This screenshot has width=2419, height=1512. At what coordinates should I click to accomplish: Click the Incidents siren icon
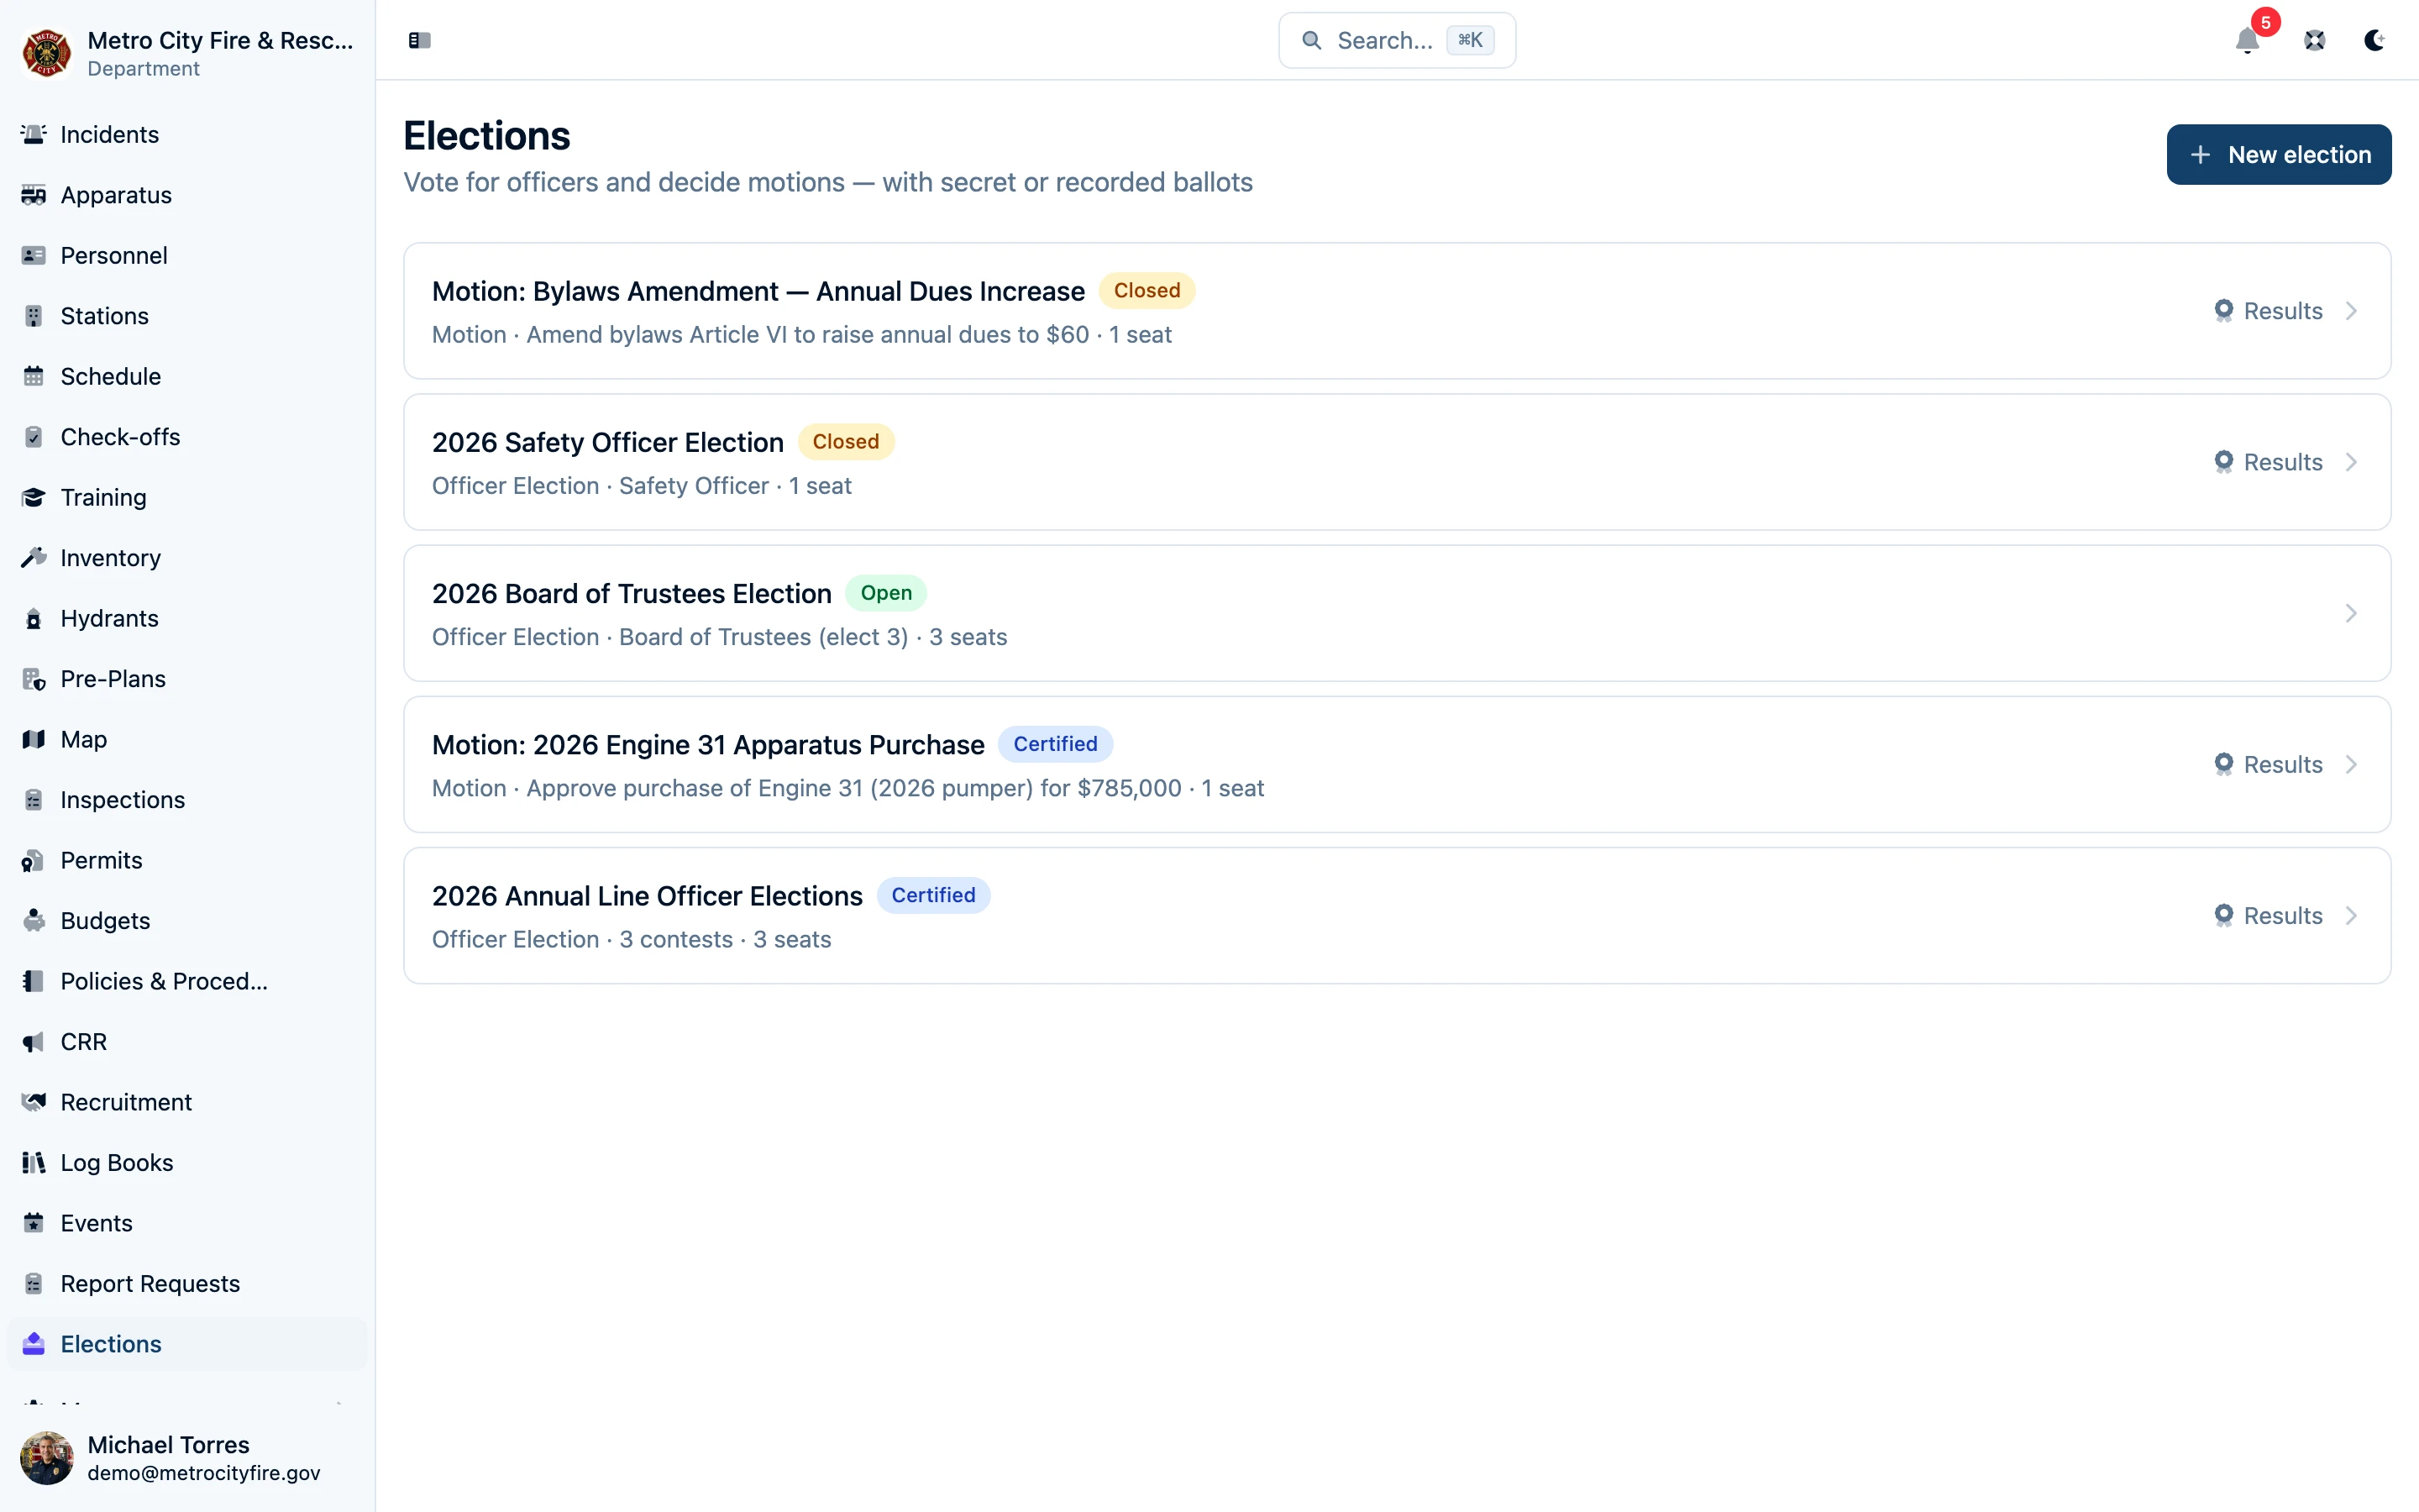coord(34,134)
